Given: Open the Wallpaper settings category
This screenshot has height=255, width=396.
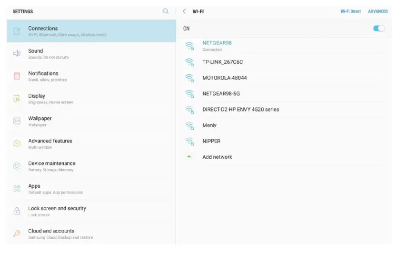Looking at the screenshot, I should pos(91,121).
